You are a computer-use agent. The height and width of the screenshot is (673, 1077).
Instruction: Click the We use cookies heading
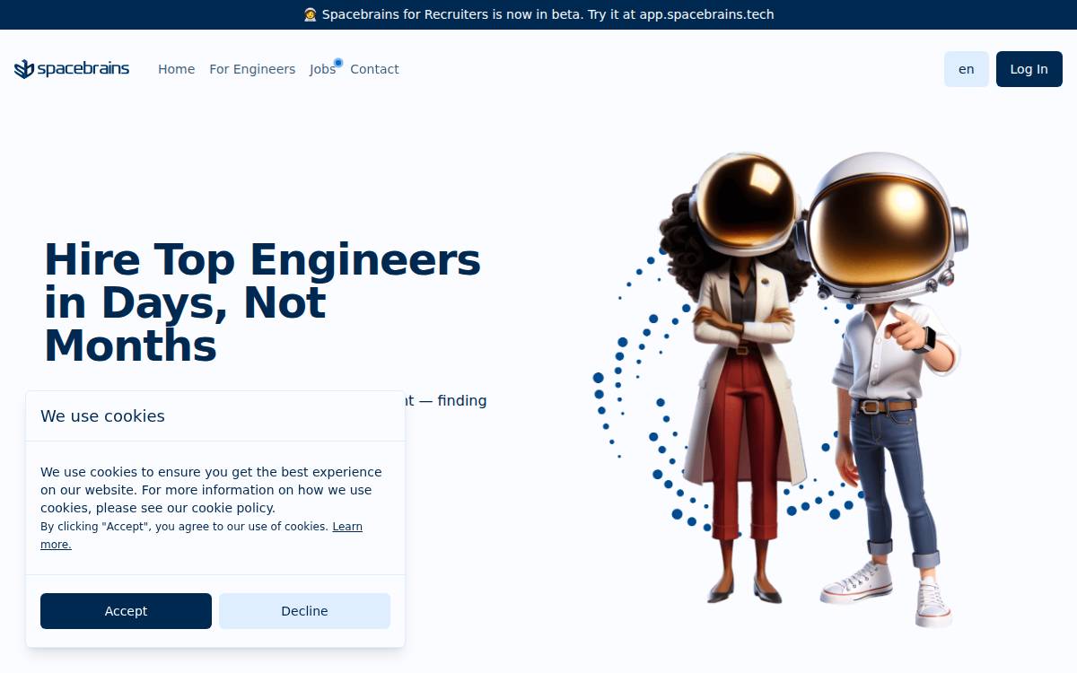click(x=102, y=416)
